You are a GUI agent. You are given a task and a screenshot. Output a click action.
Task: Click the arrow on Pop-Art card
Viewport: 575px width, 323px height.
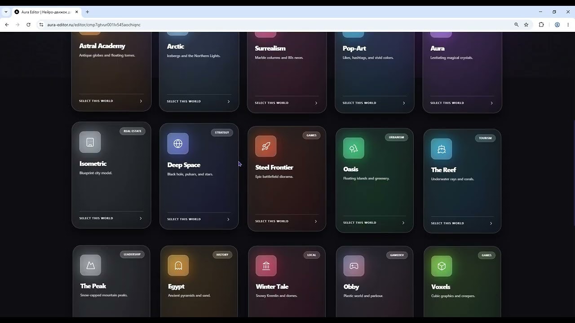(x=403, y=103)
